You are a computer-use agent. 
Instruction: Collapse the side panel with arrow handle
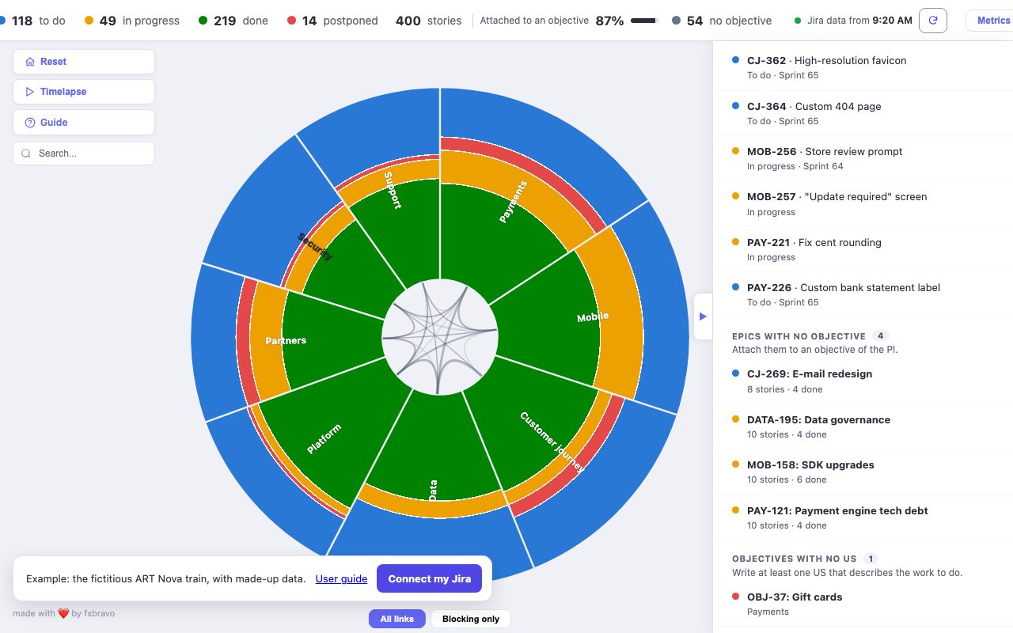(703, 316)
